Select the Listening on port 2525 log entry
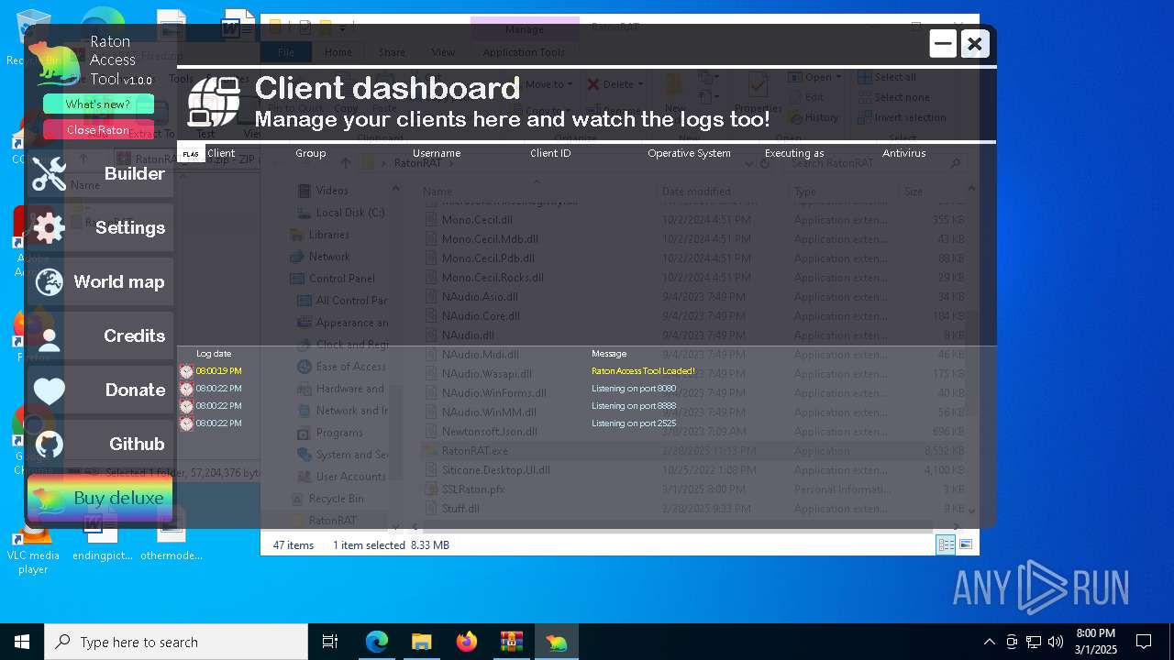 tap(634, 423)
